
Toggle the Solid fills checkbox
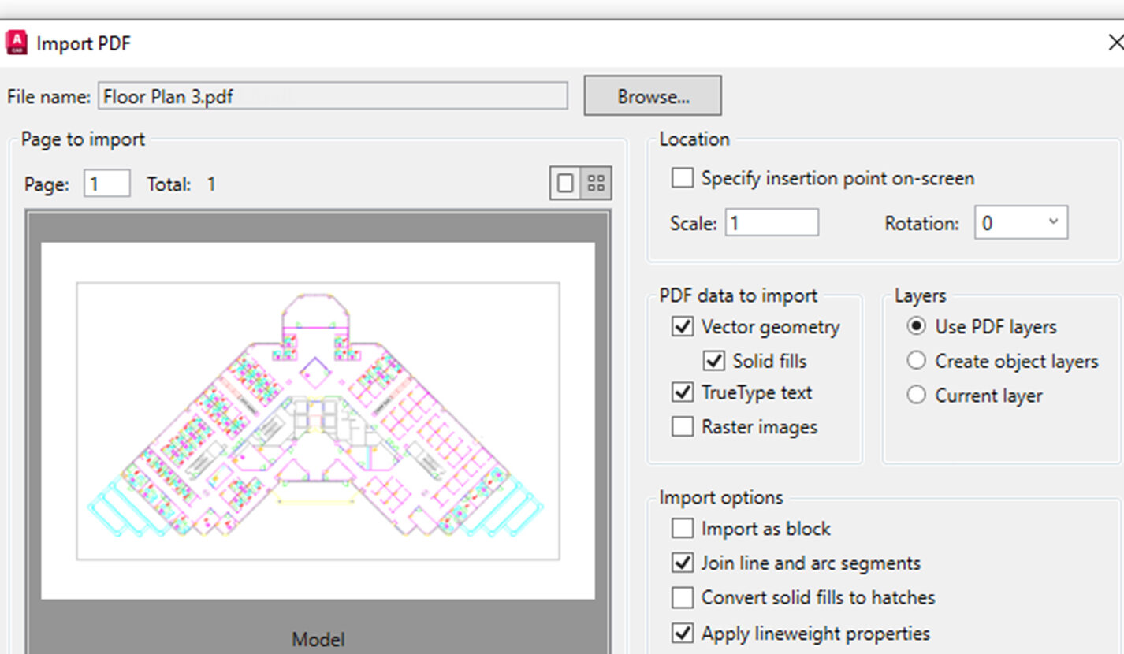tap(714, 361)
